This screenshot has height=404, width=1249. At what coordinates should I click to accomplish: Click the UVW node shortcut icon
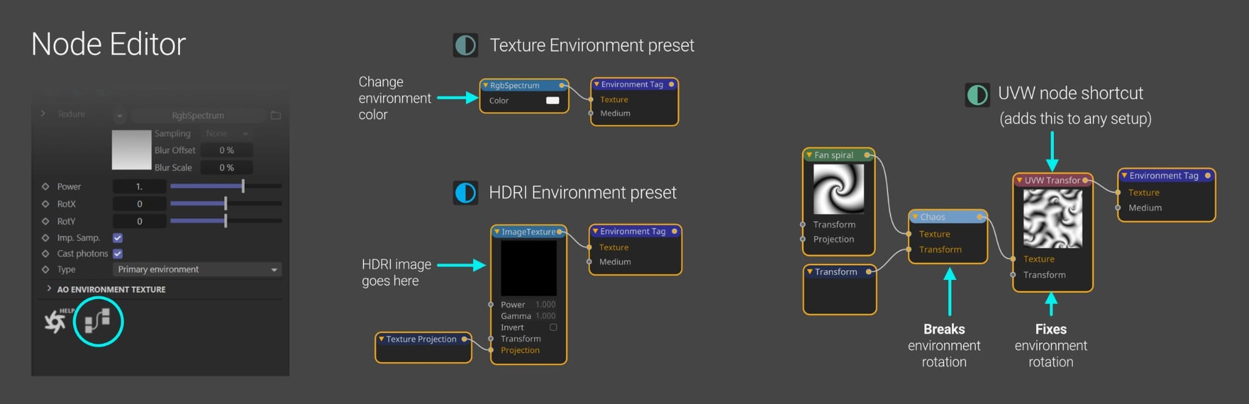pyautogui.click(x=977, y=95)
